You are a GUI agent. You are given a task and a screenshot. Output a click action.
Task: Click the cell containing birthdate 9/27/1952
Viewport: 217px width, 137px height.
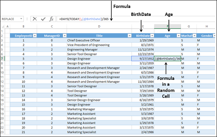pyautogui.click(x=143, y=59)
